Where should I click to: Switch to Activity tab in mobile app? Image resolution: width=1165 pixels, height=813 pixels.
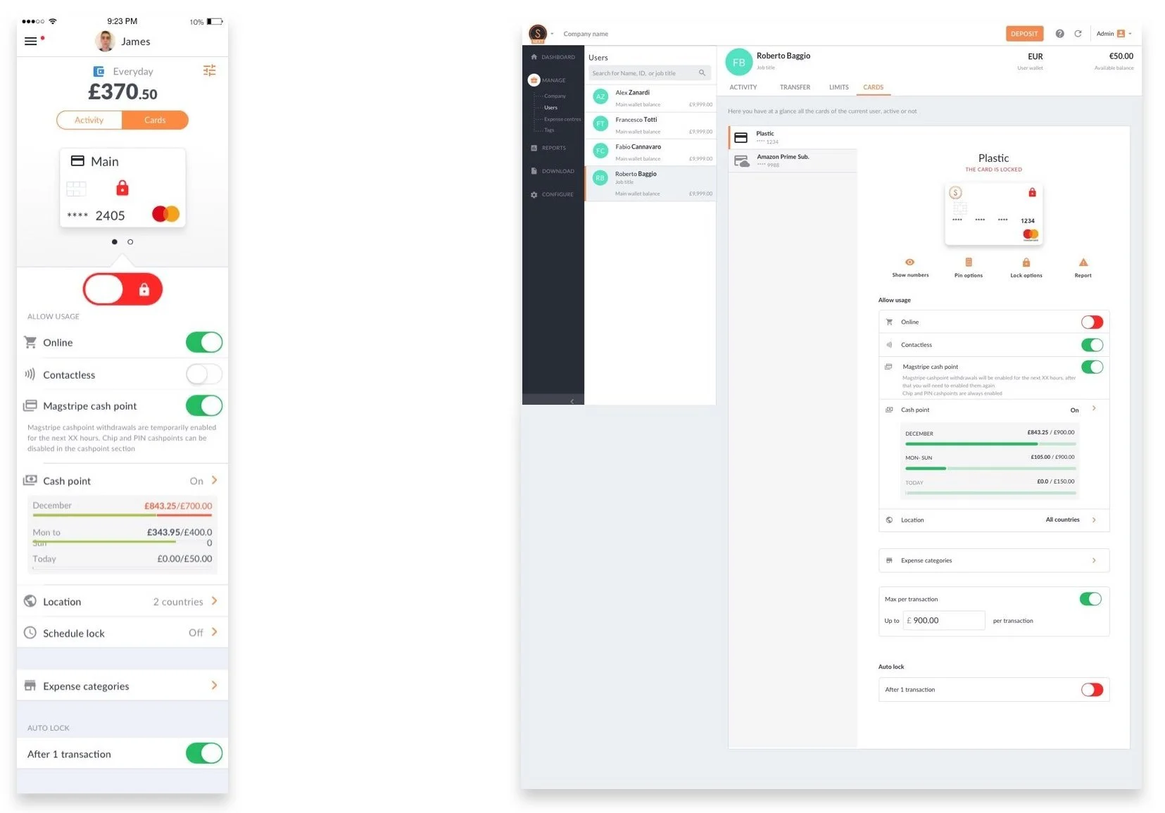[x=89, y=120]
